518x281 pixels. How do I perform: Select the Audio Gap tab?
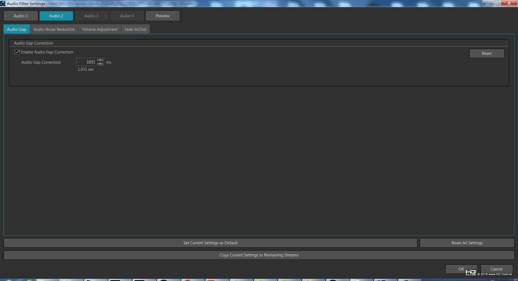point(16,29)
